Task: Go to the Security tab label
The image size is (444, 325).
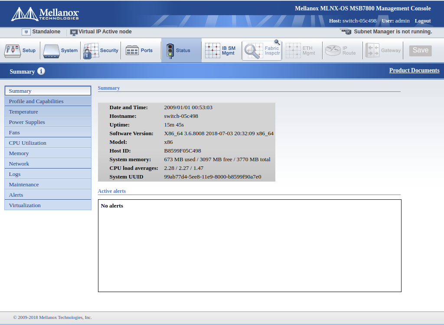Action: pyautogui.click(x=109, y=50)
